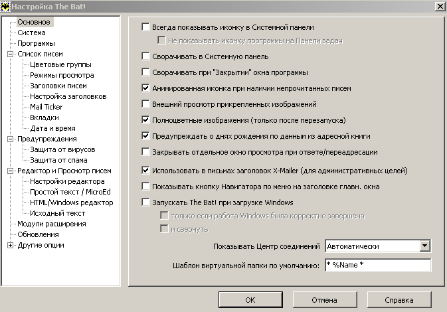The image size is (447, 312).
Task: Select 'Заголовки писем' in tree
Action: click(58, 86)
